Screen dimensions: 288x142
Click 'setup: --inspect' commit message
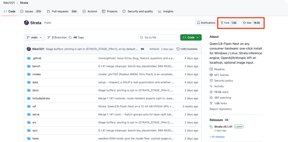(136, 82)
